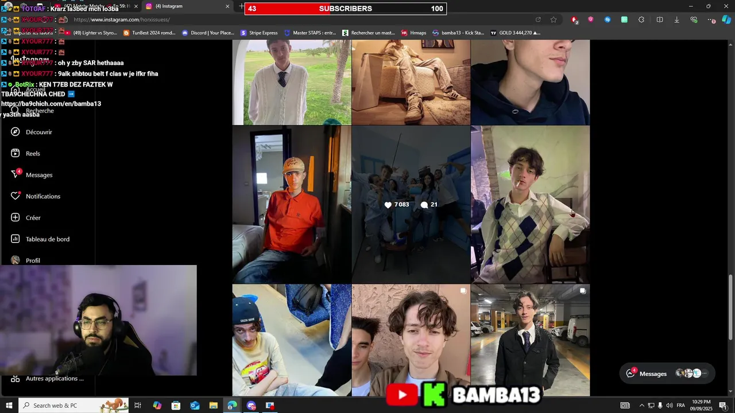Open the Windows Start menu
The width and height of the screenshot is (735, 413).
tap(9, 406)
